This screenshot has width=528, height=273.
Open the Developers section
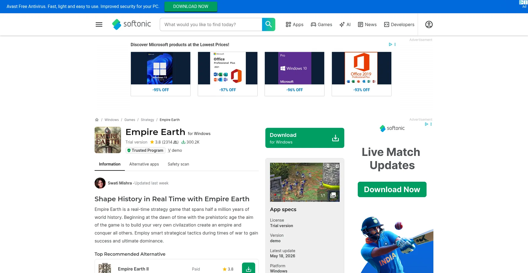(x=399, y=24)
